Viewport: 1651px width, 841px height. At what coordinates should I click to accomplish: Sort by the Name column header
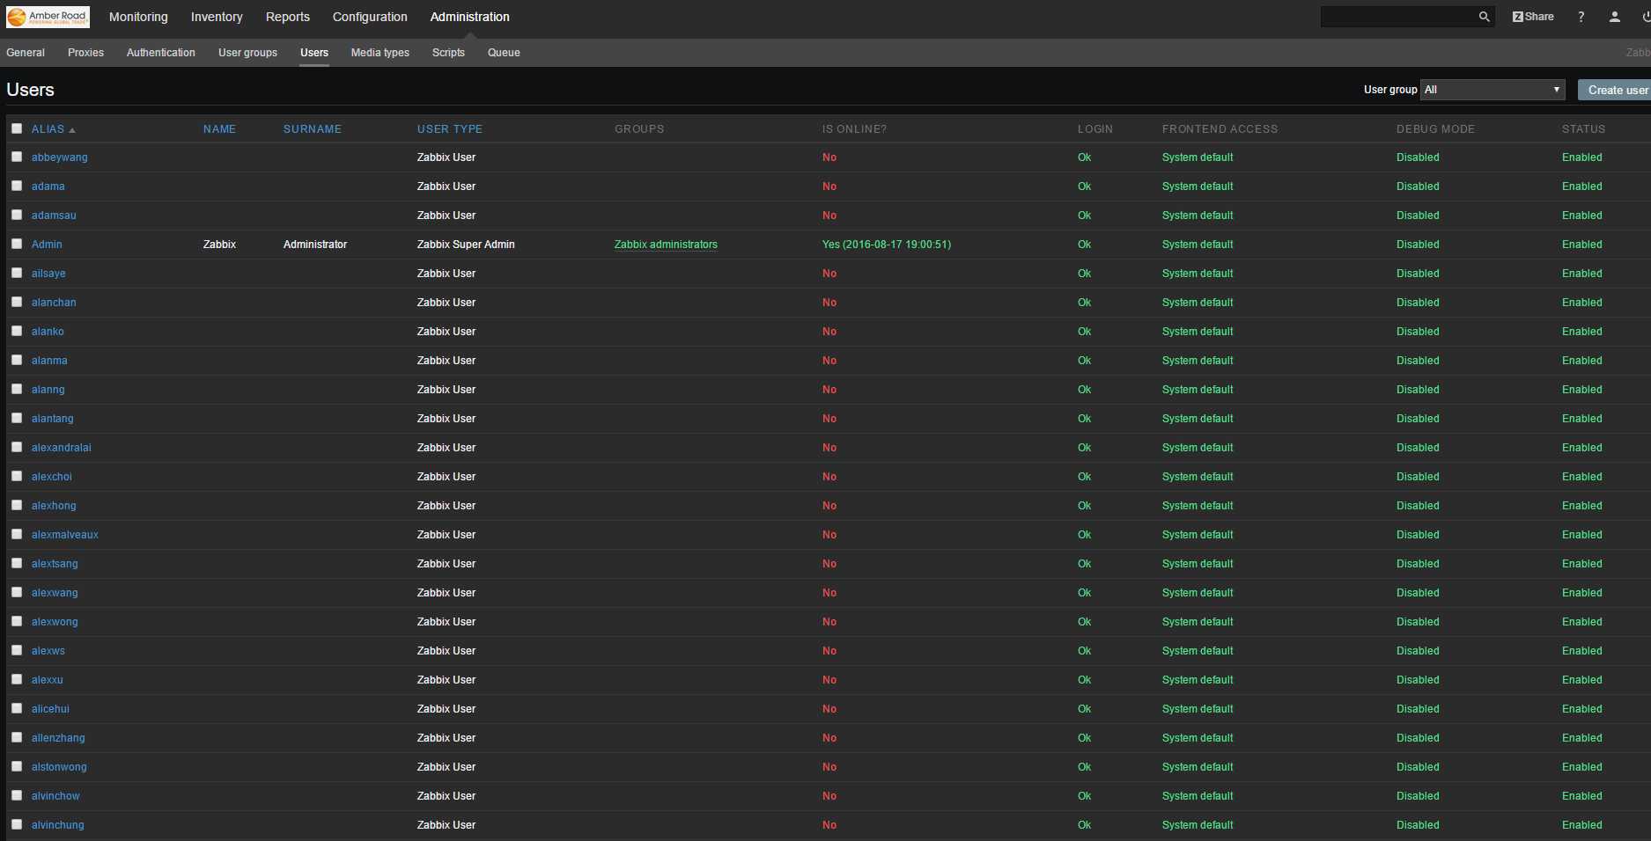[219, 129]
